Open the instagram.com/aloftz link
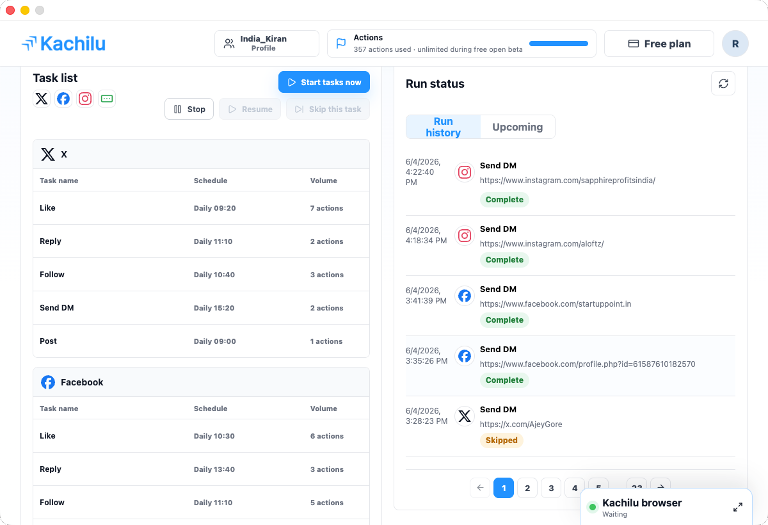Image resolution: width=768 pixels, height=525 pixels. pyautogui.click(x=542, y=244)
